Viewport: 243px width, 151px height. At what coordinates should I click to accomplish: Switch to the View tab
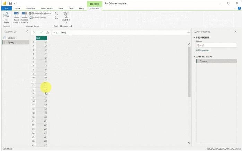point(61,8)
